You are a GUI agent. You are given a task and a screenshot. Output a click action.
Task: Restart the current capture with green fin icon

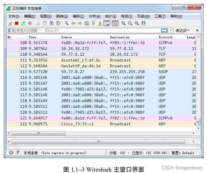23,23
